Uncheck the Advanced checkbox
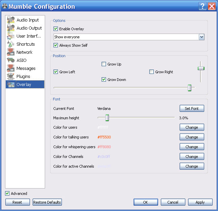 tap(7, 194)
